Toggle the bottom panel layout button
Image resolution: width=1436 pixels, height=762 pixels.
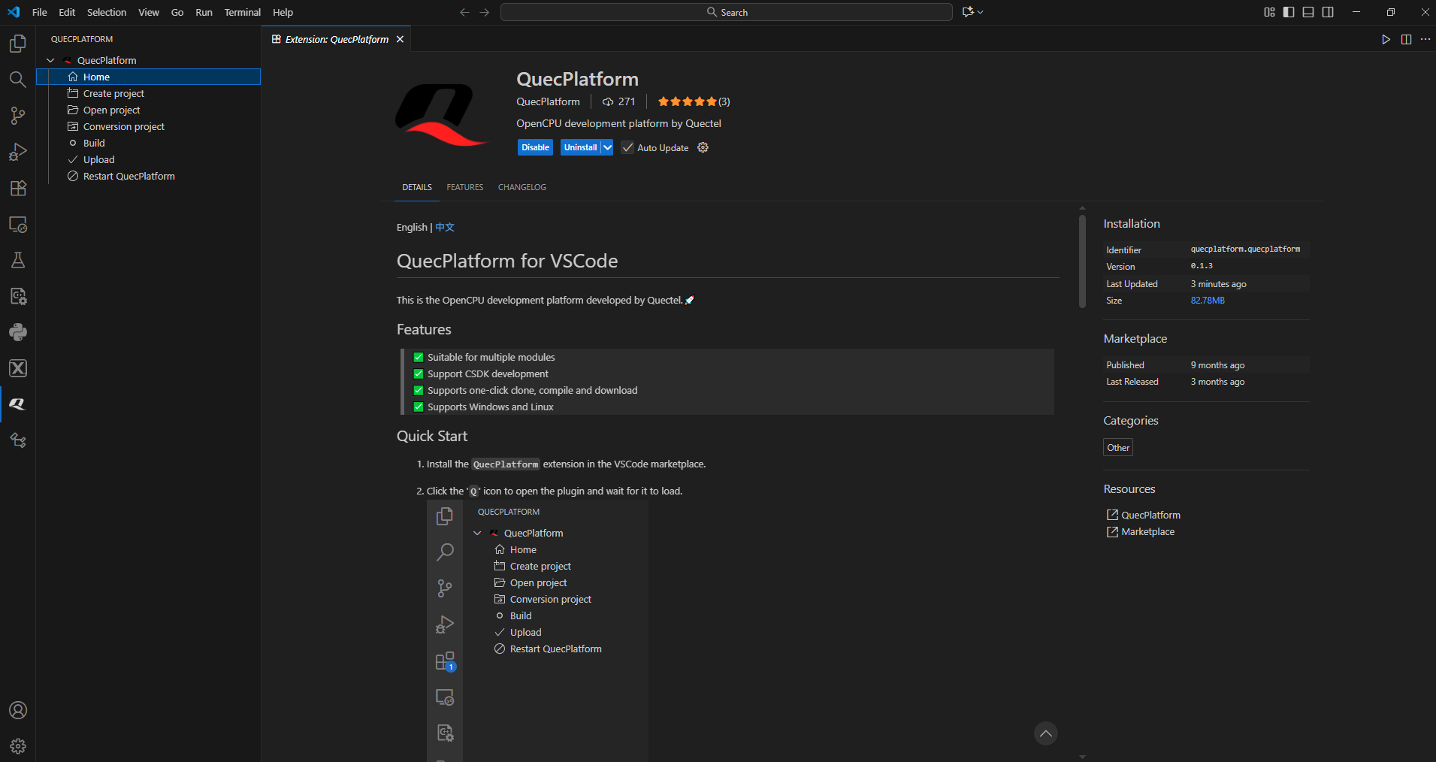[x=1308, y=12]
